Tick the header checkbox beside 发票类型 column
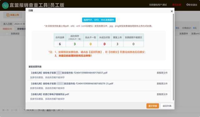This screenshot has width=200, height=117. pyautogui.click(x=7, y=34)
